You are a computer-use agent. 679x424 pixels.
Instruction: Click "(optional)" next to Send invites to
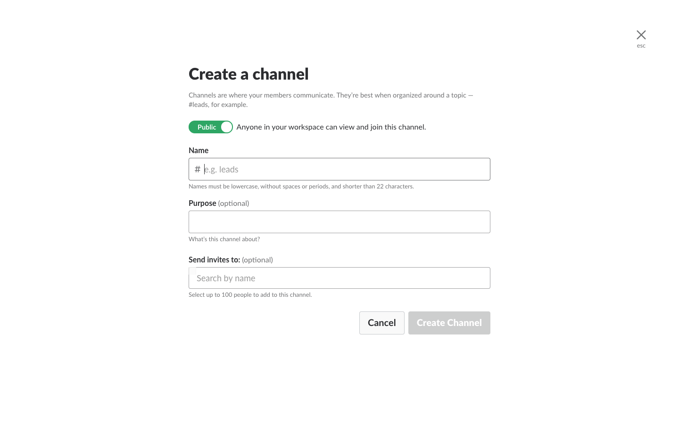(257, 260)
